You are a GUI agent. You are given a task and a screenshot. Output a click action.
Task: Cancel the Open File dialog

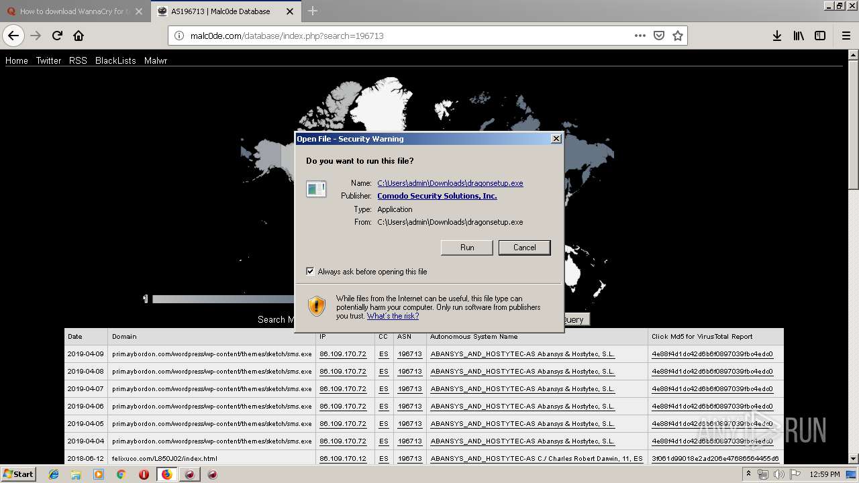pos(524,248)
